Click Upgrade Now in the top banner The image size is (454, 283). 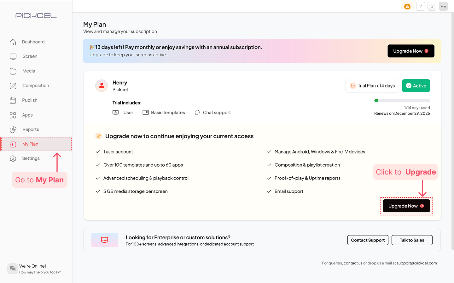(411, 51)
